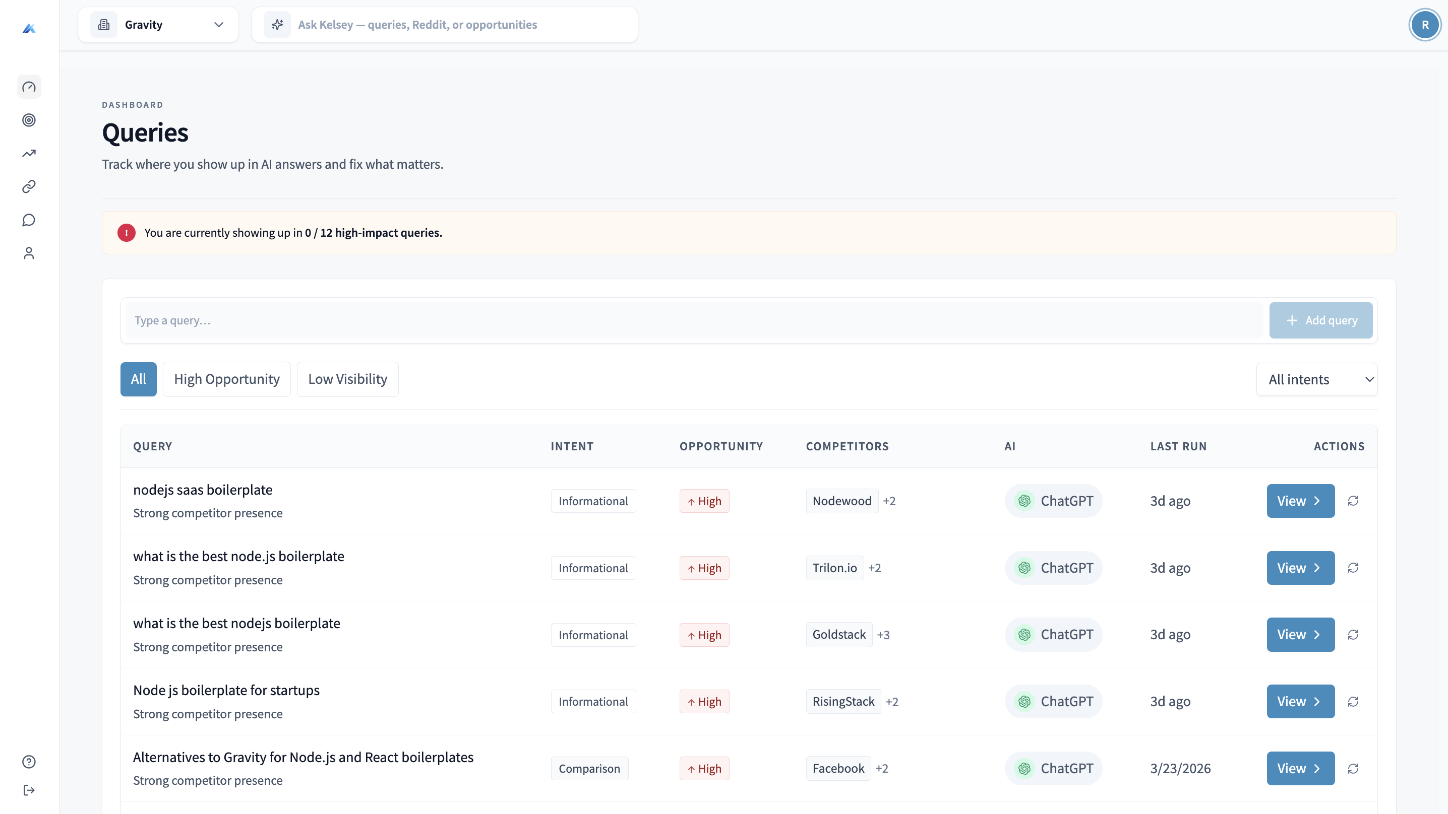The width and height of the screenshot is (1448, 814).
Task: Open the help question-mark icon at bottom
Action: (29, 762)
